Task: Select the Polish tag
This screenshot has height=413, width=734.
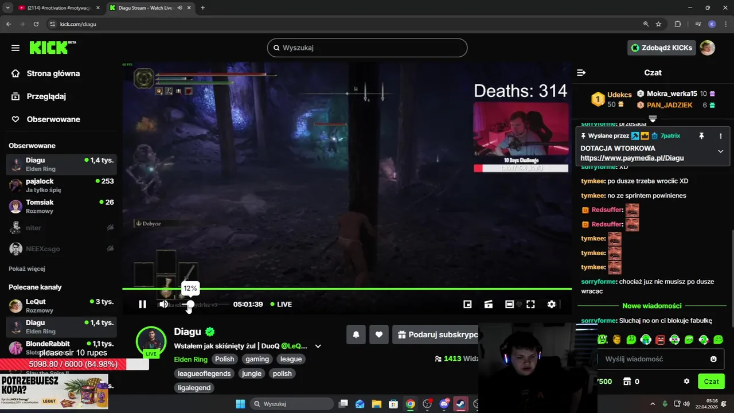Action: tap(224, 359)
